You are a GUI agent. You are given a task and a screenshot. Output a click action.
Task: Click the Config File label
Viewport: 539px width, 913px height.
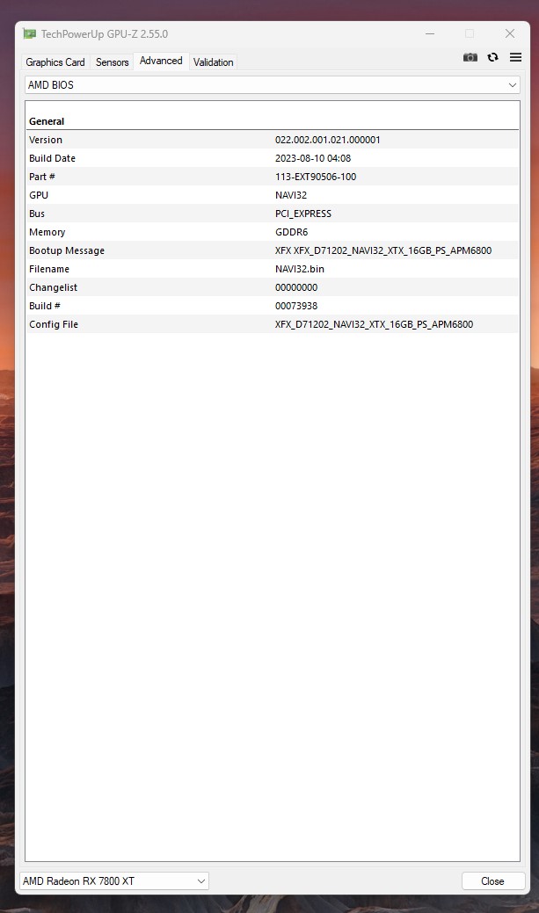pos(54,324)
